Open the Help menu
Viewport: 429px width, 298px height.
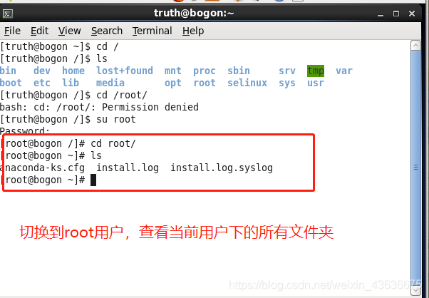(x=193, y=31)
